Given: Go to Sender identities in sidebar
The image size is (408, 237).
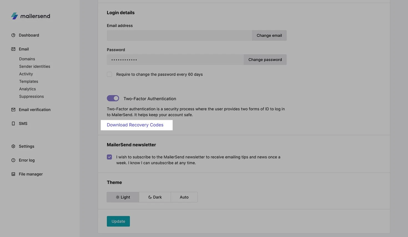Looking at the screenshot, I should [35, 66].
